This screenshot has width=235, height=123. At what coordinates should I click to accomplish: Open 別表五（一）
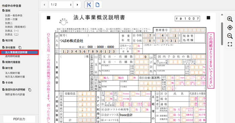click(x=12, y=31)
